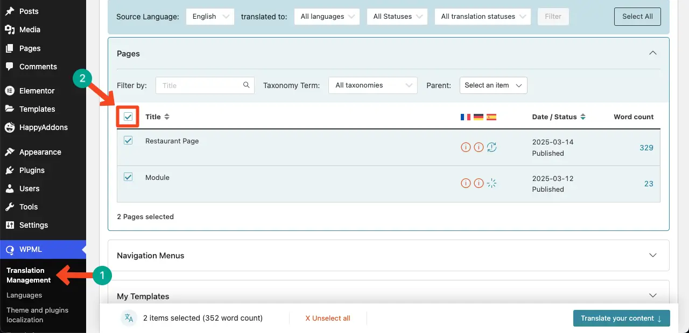The image size is (689, 333).
Task: Collapse the Pages section chevron
Action: tap(653, 53)
